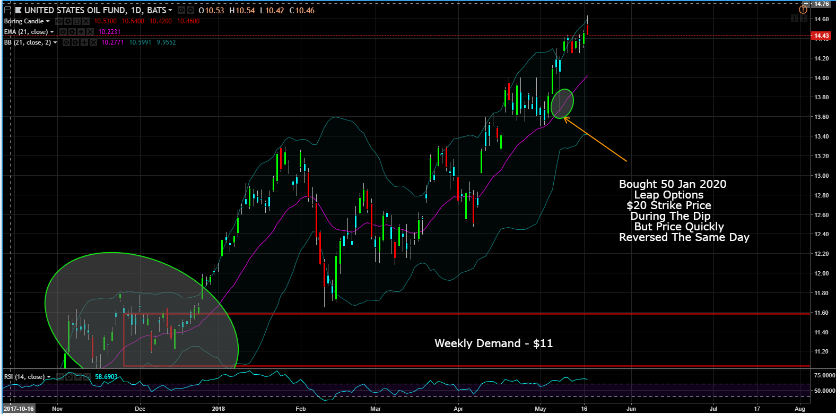Click the 13.00 price scale label
The image size is (836, 414).
tap(822, 176)
